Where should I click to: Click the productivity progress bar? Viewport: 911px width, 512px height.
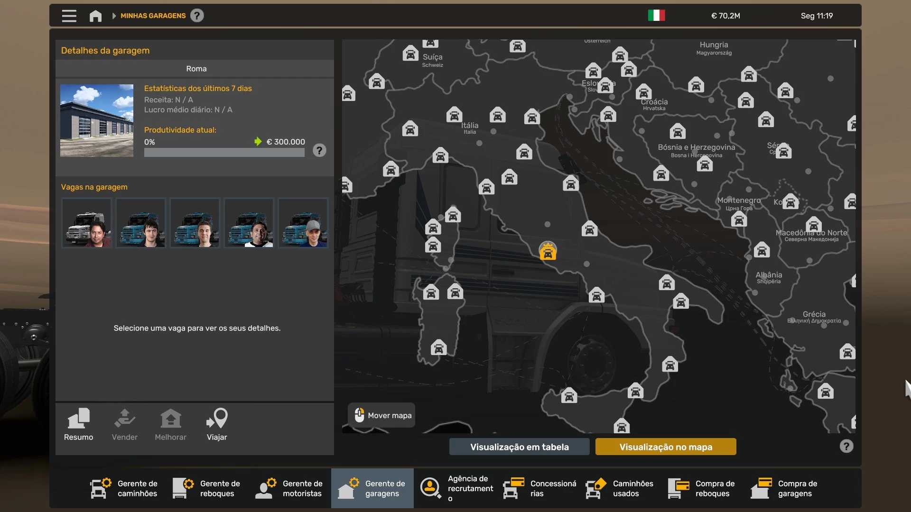coord(224,153)
